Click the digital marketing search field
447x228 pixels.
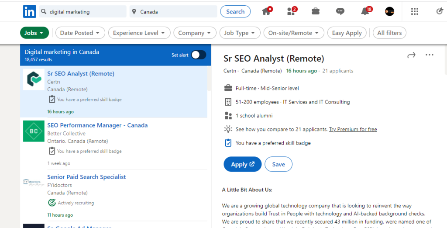(x=83, y=12)
